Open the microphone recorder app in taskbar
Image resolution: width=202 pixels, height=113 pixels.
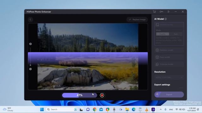pos(114,110)
